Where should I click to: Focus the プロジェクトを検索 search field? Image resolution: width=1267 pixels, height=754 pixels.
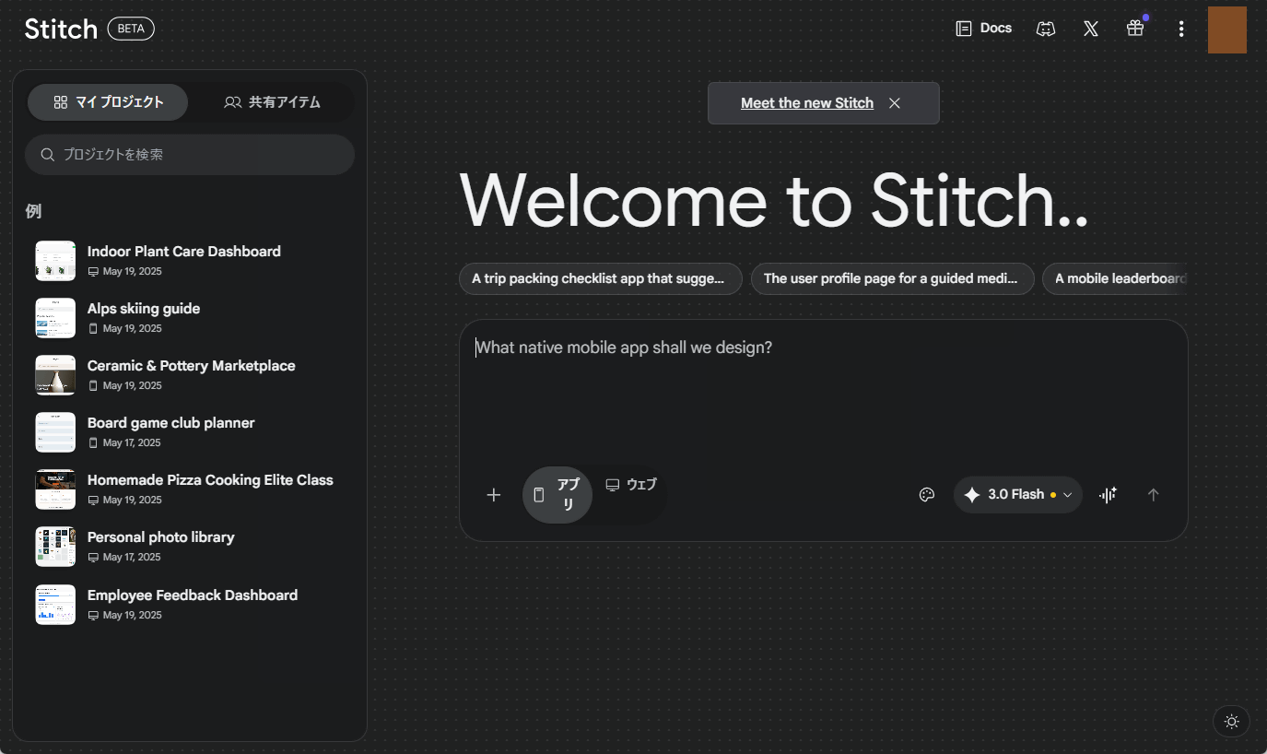pyautogui.click(x=190, y=155)
